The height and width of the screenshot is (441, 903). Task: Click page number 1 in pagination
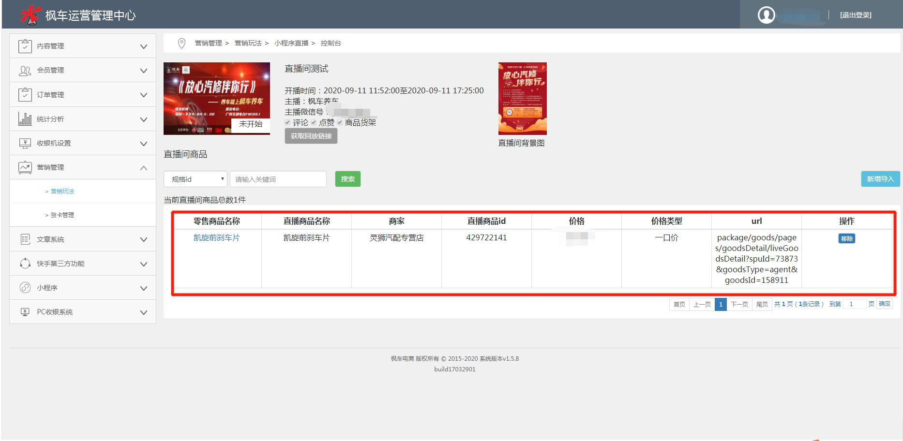(x=721, y=304)
